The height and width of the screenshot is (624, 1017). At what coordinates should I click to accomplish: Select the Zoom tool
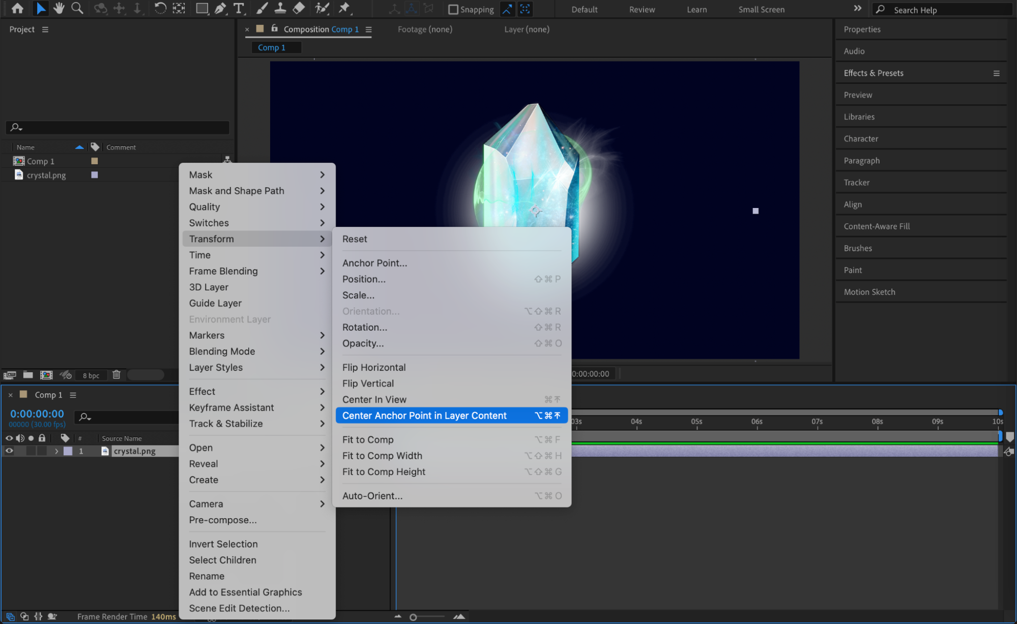tap(77, 8)
